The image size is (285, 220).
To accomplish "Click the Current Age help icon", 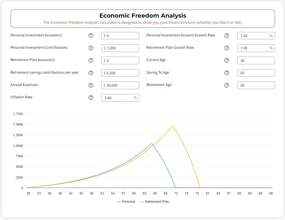I will (227, 60).
